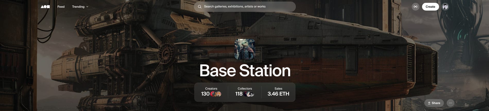Click the Base Station gallery title
Viewport: 489px width, 111px height.
tap(245, 71)
